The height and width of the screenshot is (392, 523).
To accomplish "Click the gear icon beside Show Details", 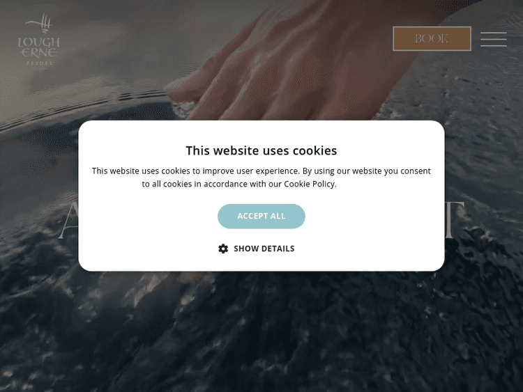I will 223,249.
